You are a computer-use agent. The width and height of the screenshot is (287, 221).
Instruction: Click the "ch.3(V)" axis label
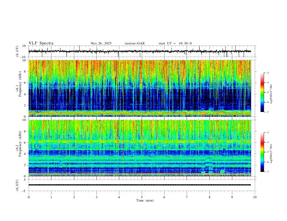pyautogui.click(x=17, y=185)
